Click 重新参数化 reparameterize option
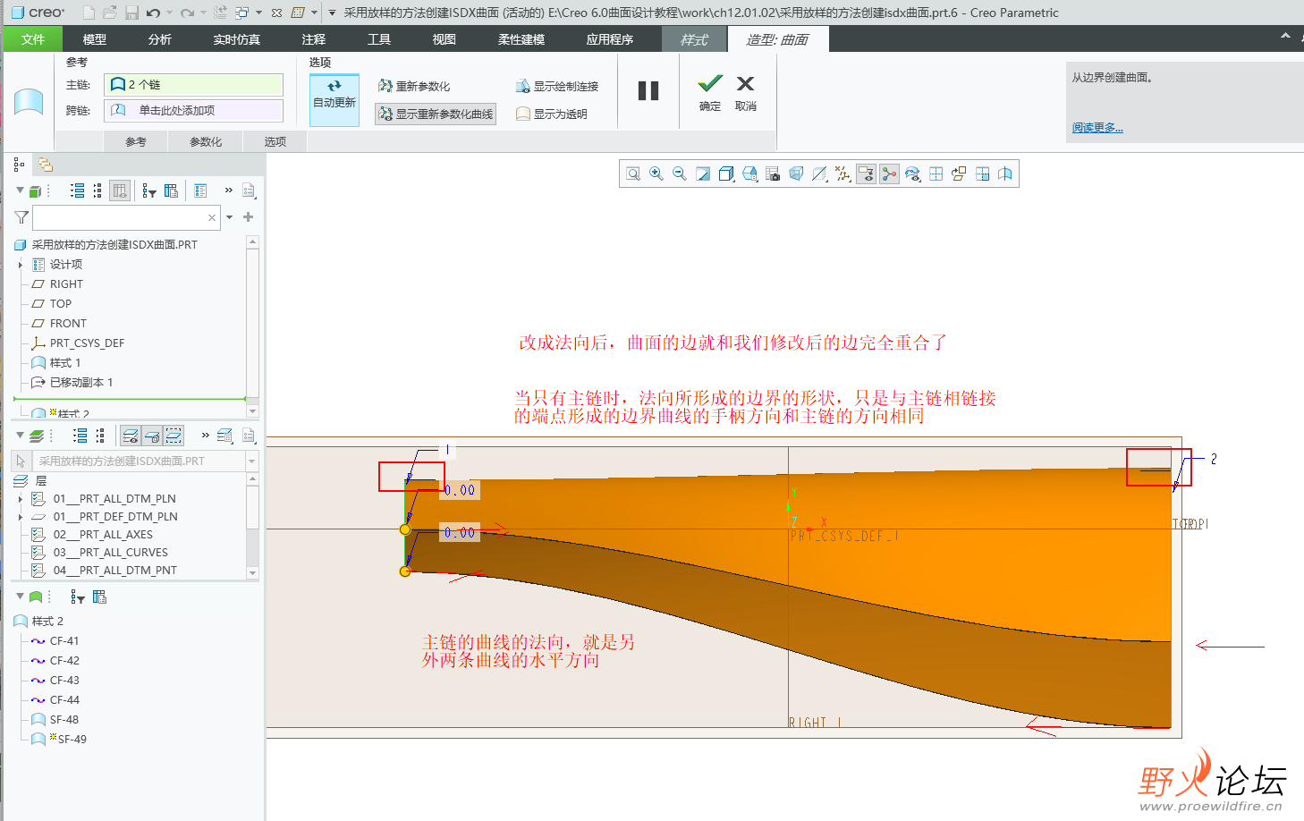This screenshot has height=821, width=1304. [414, 86]
